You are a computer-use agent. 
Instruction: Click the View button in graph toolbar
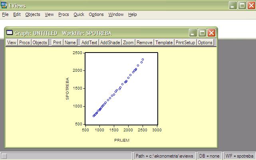[x=12, y=43]
